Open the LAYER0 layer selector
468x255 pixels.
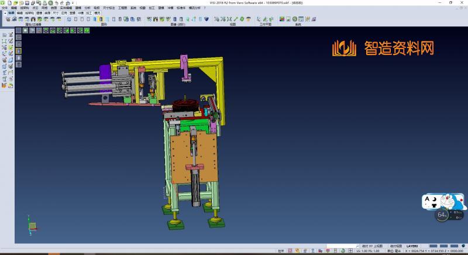413,246
